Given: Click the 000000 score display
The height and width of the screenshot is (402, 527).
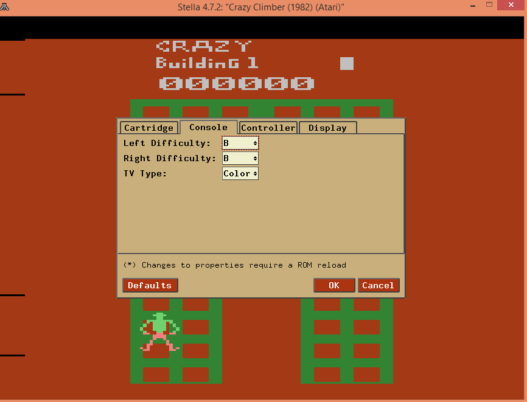Looking at the screenshot, I should 236,83.
